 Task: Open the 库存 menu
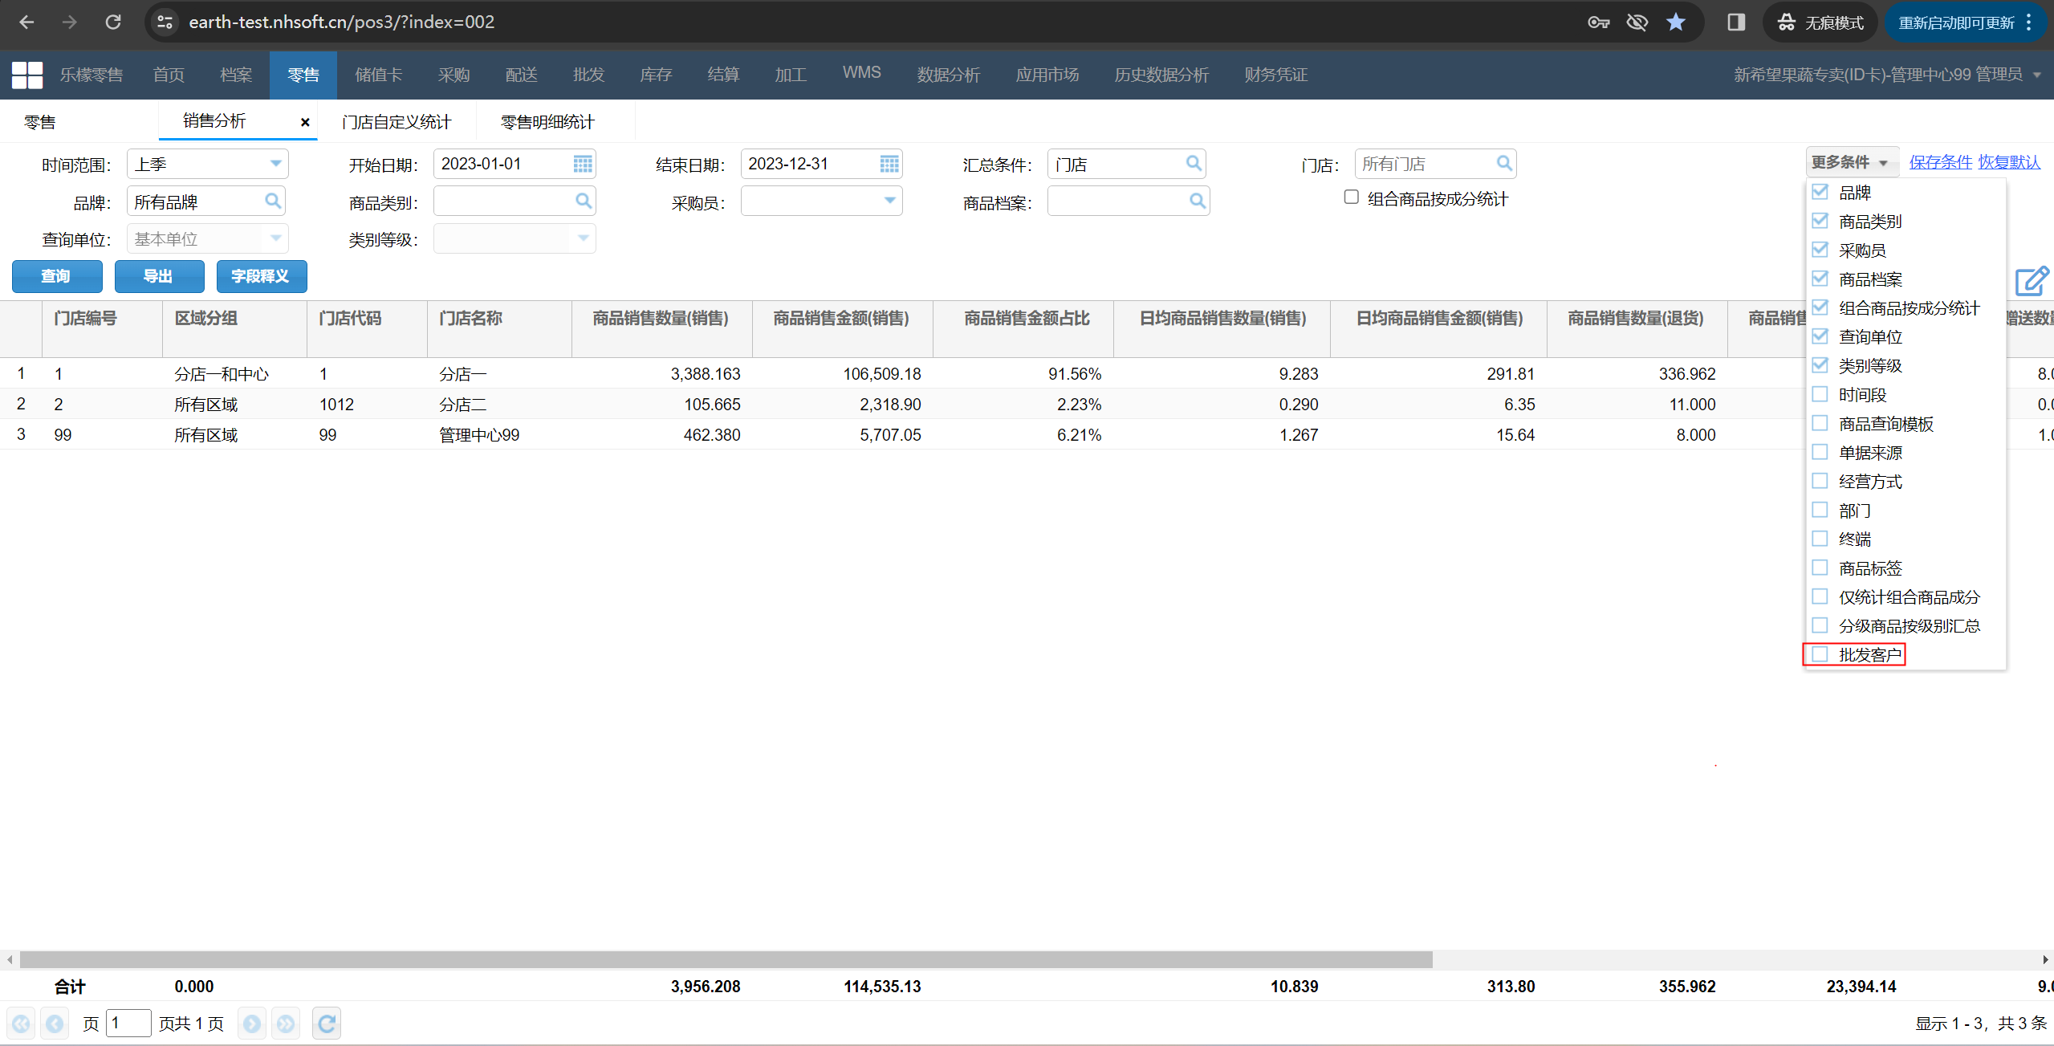(656, 75)
